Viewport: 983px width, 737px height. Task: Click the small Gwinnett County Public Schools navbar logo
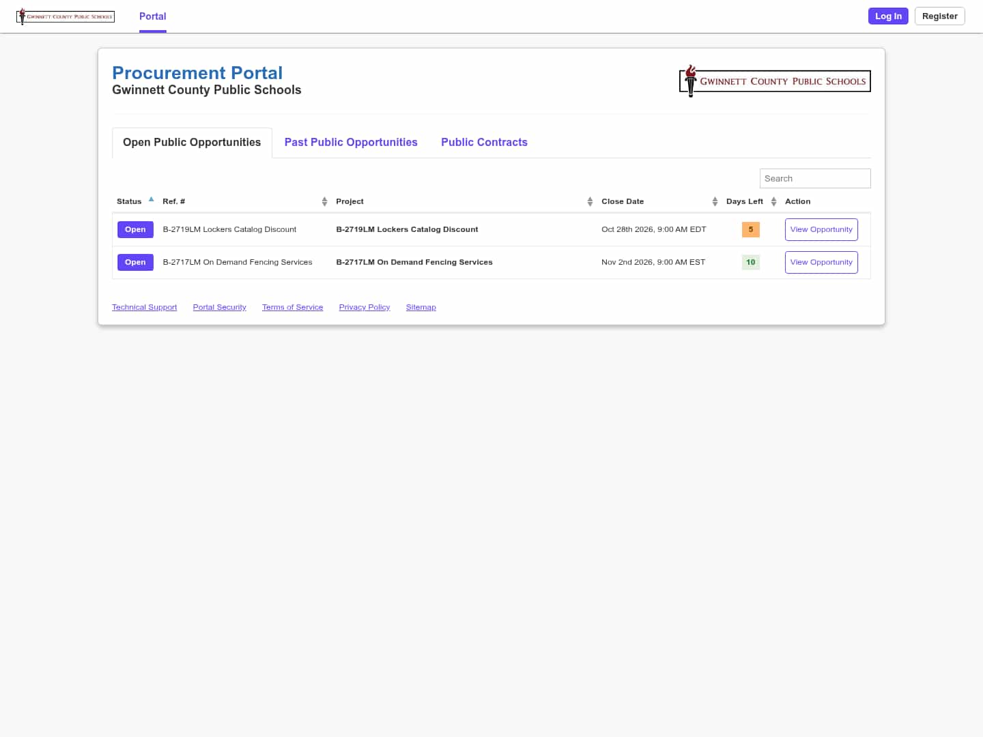pos(66,16)
